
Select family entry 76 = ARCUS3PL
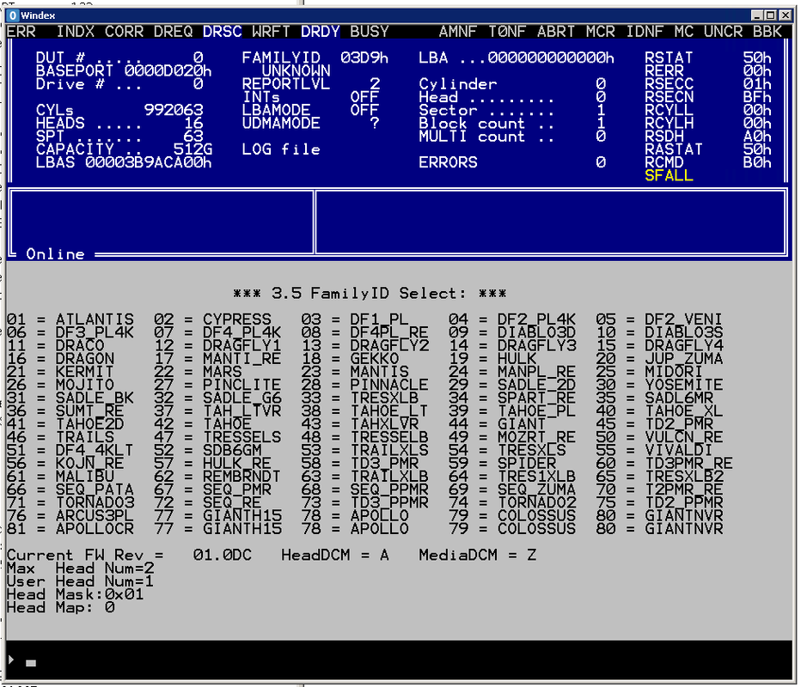[x=70, y=515]
